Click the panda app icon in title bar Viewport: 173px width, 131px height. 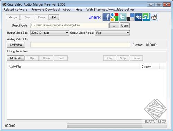[x=4, y=4]
